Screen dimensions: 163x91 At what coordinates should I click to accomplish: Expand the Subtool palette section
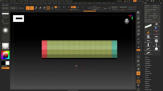[147, 57]
